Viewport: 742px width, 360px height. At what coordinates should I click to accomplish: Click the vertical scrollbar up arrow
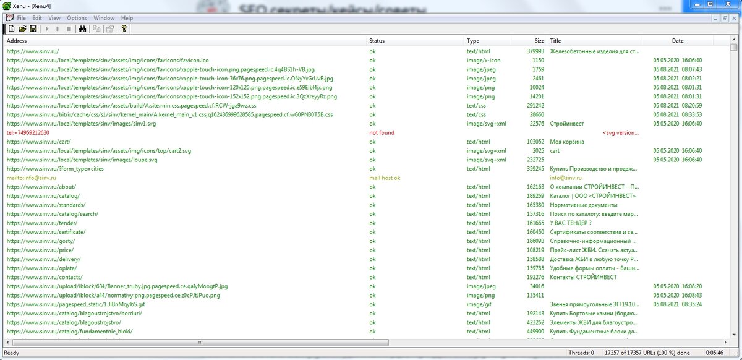[734, 40]
